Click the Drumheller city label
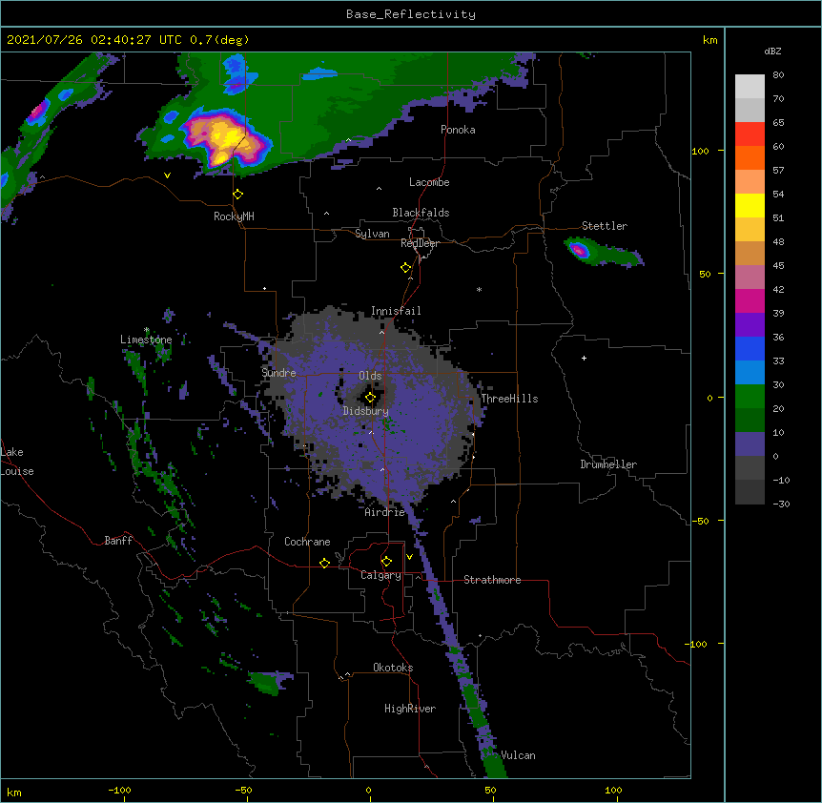 click(x=608, y=464)
